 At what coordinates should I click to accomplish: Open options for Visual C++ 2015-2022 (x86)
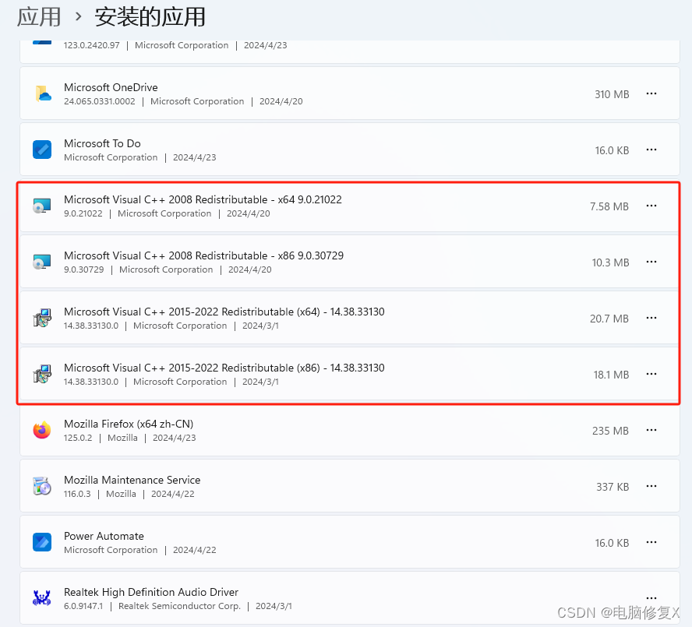pos(651,374)
